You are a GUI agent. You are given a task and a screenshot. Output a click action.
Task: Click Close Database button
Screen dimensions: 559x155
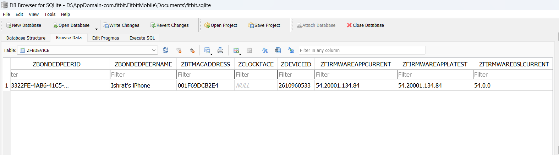pos(365,25)
